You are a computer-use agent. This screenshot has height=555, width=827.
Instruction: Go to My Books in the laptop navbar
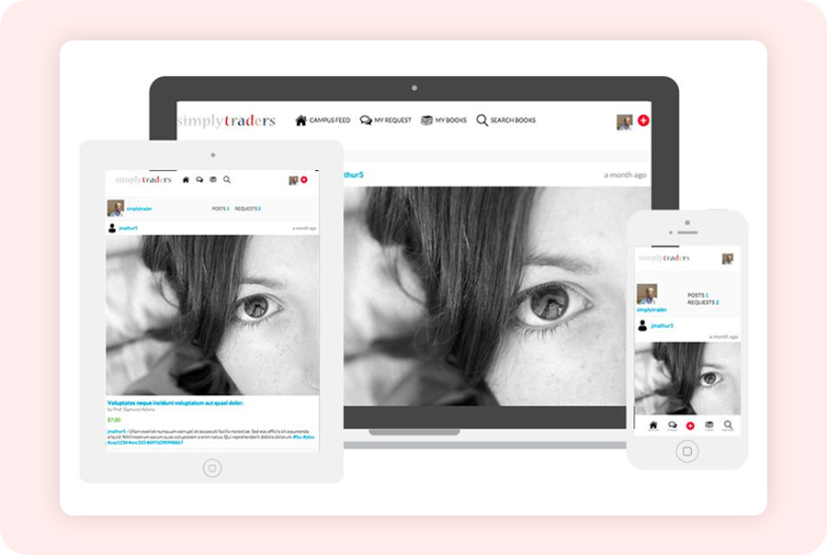pyautogui.click(x=444, y=120)
